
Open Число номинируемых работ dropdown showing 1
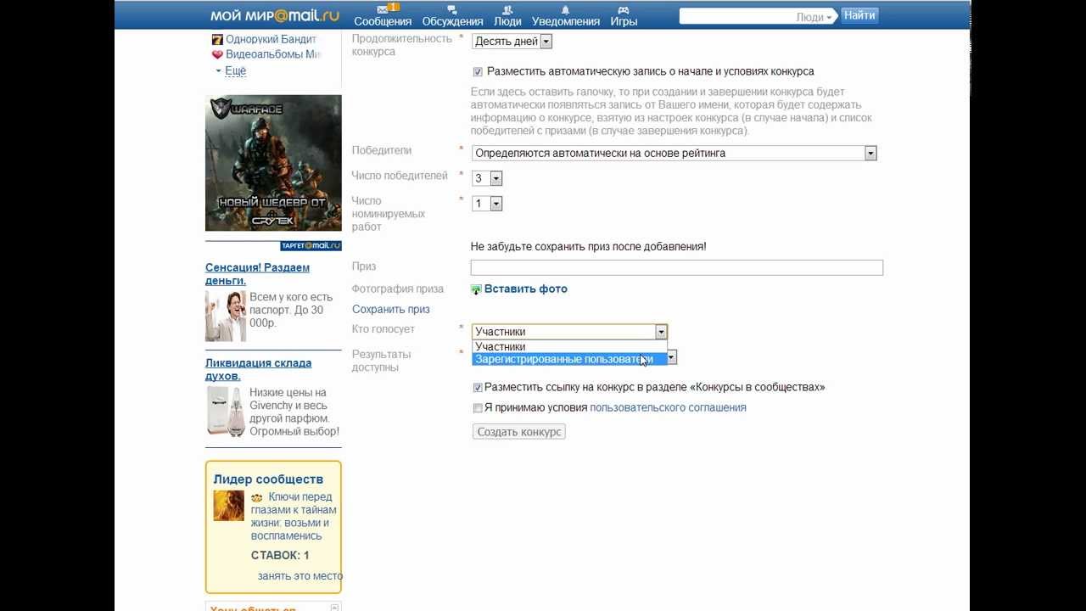(x=487, y=204)
